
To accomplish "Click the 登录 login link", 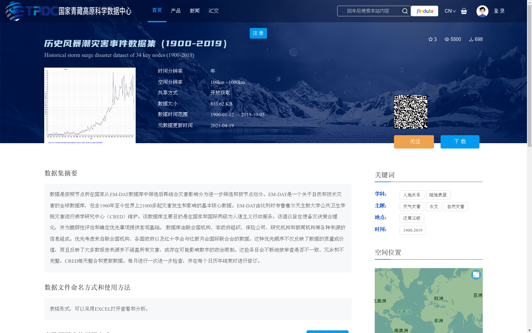I will point(499,11).
